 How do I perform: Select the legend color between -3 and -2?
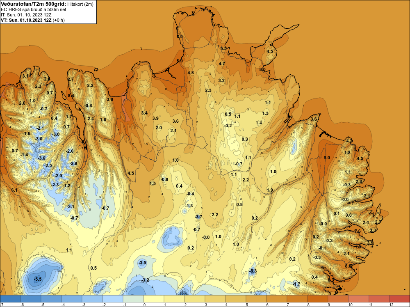[x=92, y=299]
